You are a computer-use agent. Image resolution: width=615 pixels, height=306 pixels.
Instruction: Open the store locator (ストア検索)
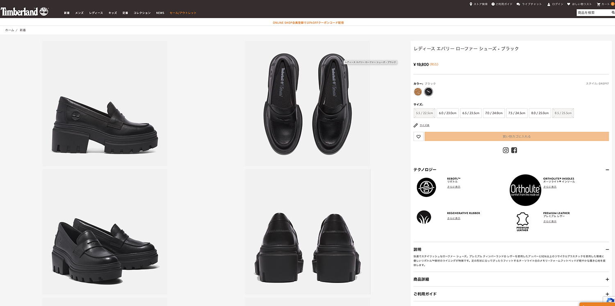coord(478,4)
